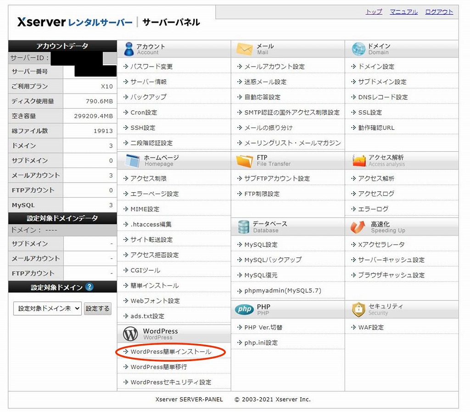Click the blue help question mark icon
The image size is (470, 412).
[89, 287]
